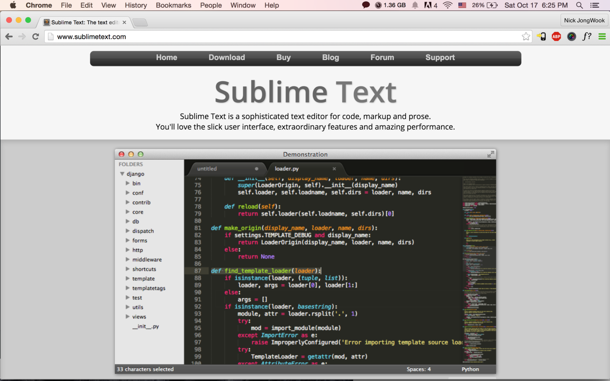Open the Forum link in the navigation bar

[382, 58]
